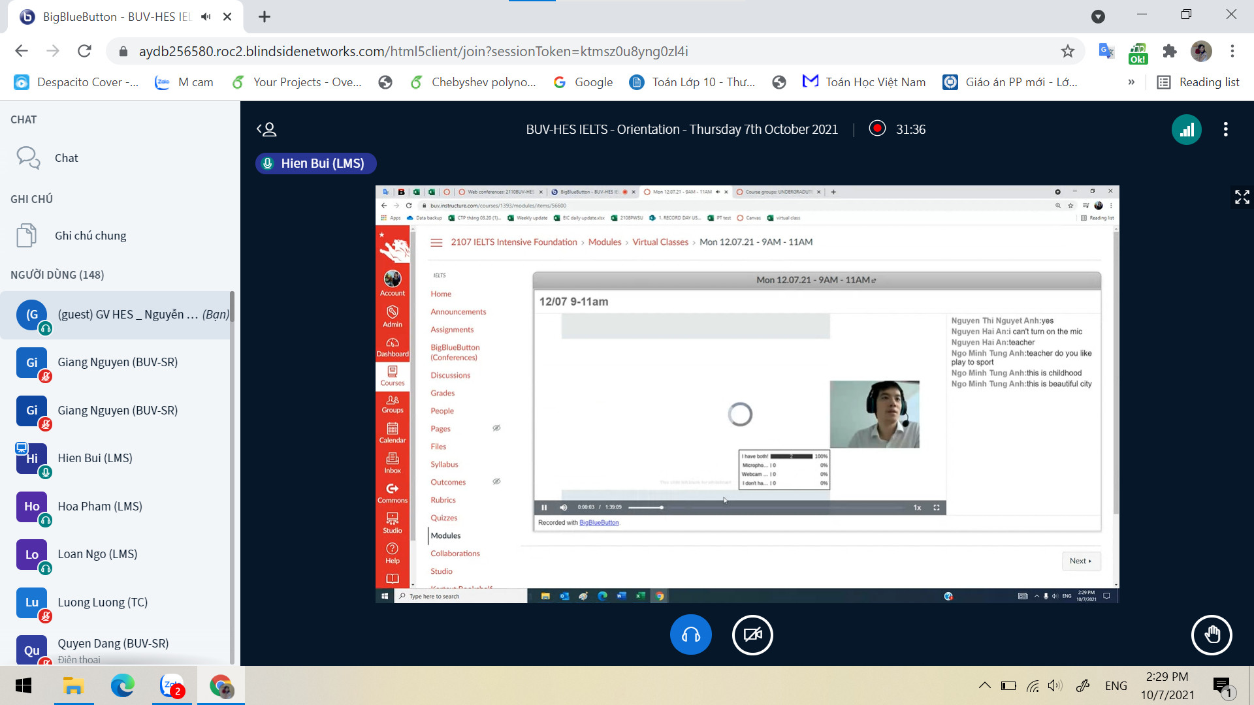Click the recording playback progress slider
The image size is (1254, 705).
(765, 507)
